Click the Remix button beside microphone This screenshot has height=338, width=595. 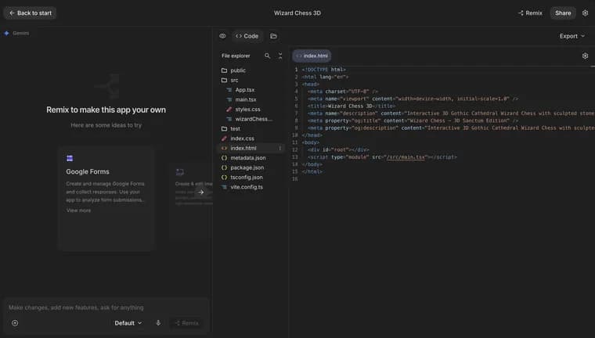[x=186, y=323]
